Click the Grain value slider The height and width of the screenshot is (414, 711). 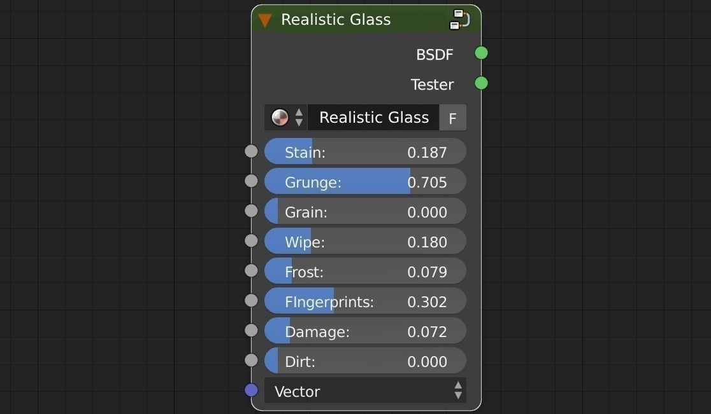(x=365, y=212)
